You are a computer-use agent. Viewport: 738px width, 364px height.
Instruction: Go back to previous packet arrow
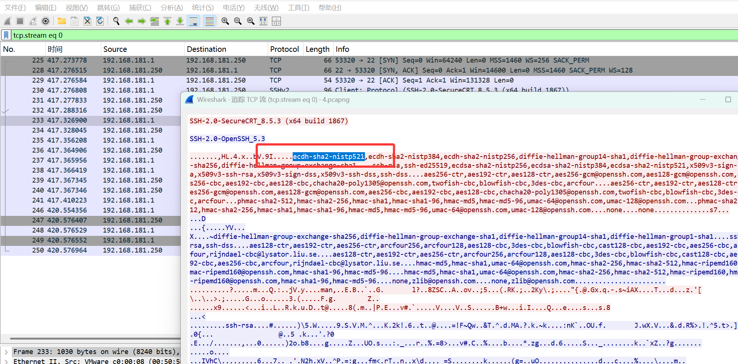click(x=129, y=21)
